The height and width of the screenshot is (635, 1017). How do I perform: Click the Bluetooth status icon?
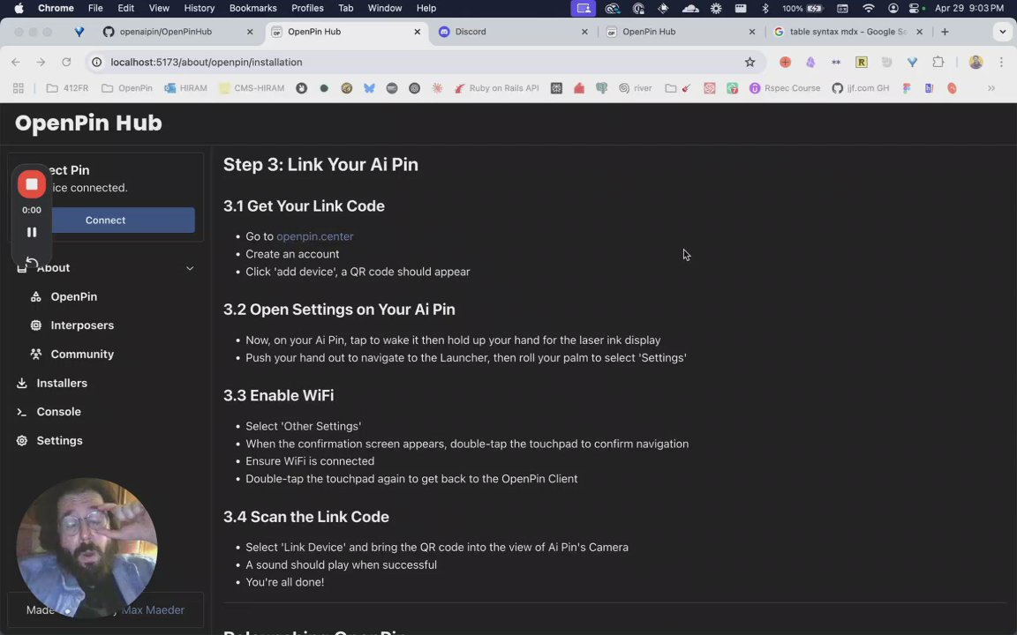(x=765, y=9)
